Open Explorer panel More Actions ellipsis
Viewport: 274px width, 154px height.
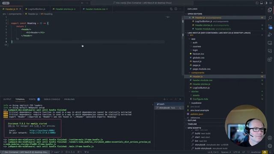point(262,9)
